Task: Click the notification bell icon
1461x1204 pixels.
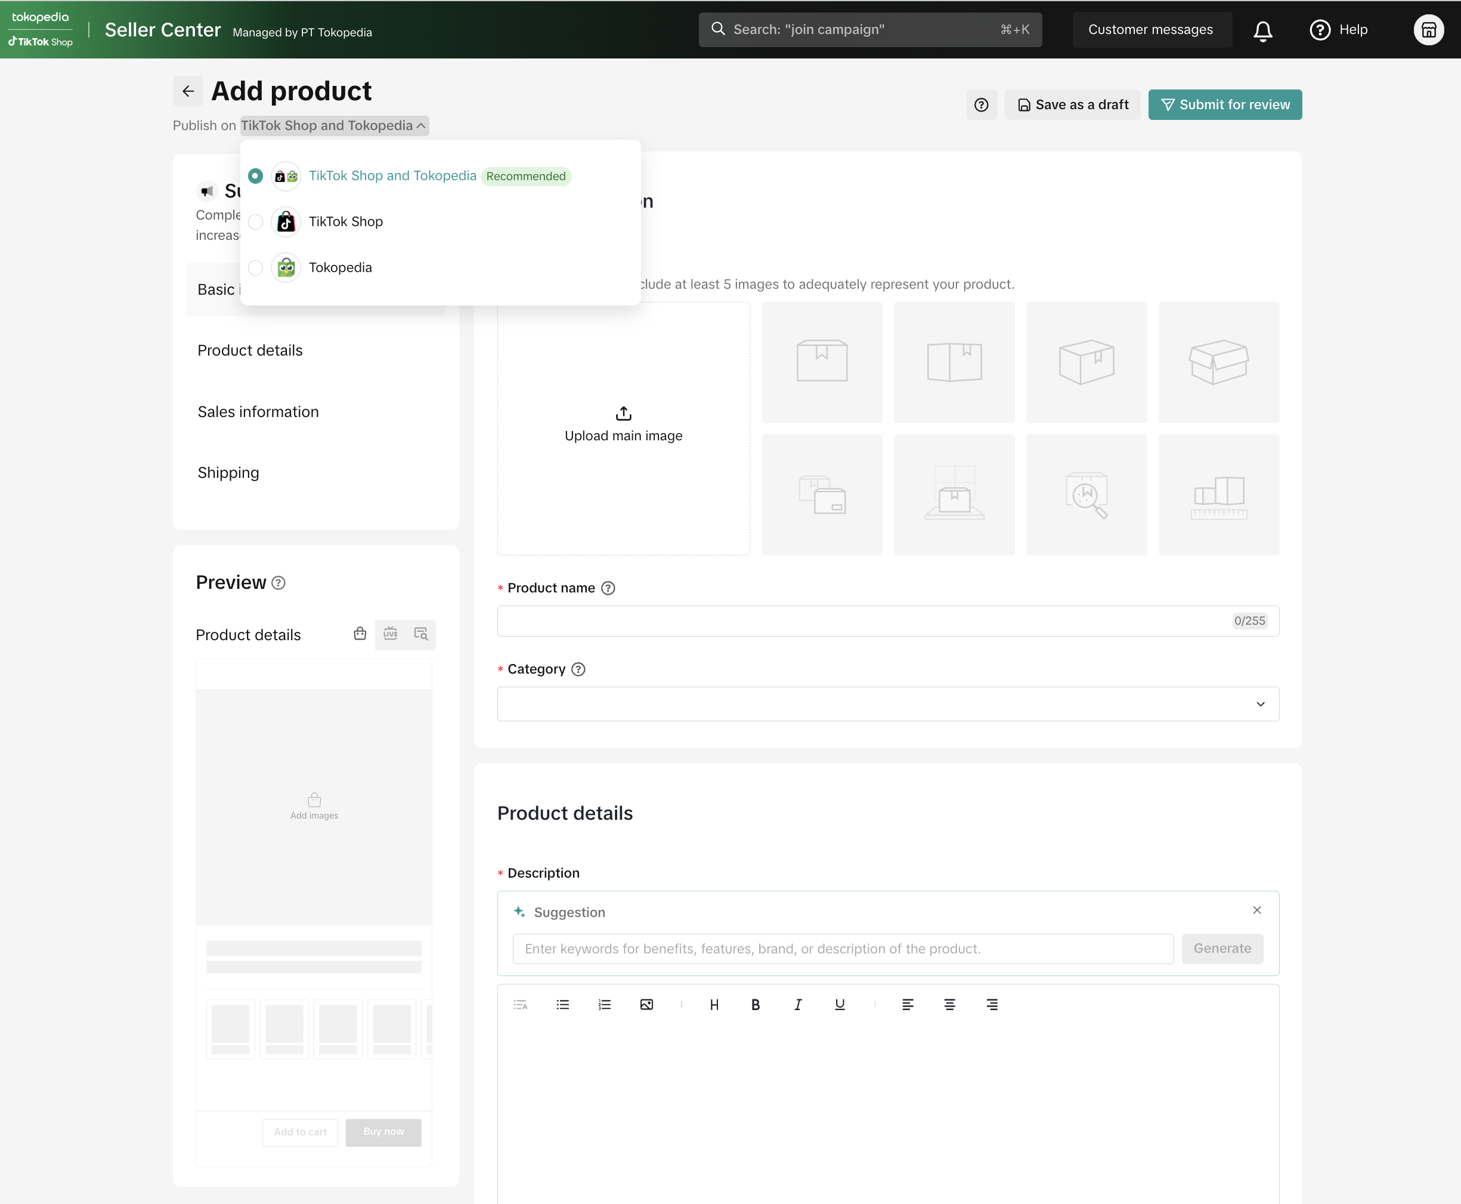Action: tap(1262, 30)
